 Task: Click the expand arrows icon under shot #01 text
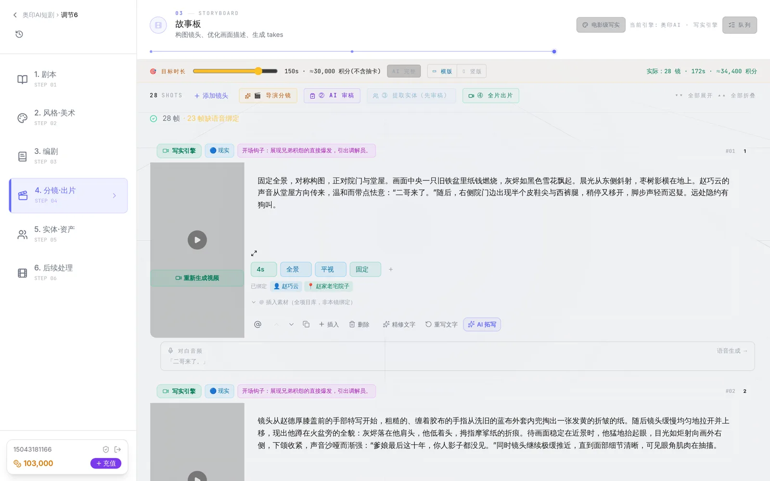click(254, 253)
